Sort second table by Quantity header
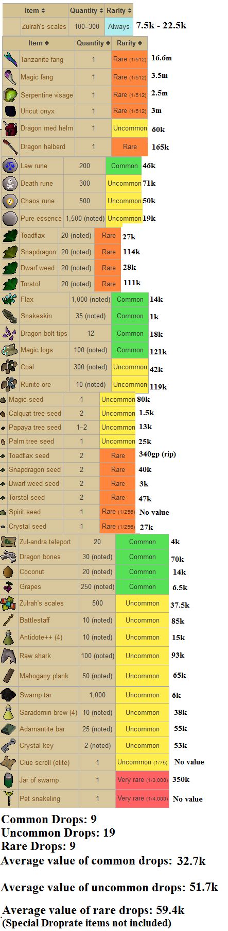228x931 pixels. pyautogui.click(x=93, y=43)
